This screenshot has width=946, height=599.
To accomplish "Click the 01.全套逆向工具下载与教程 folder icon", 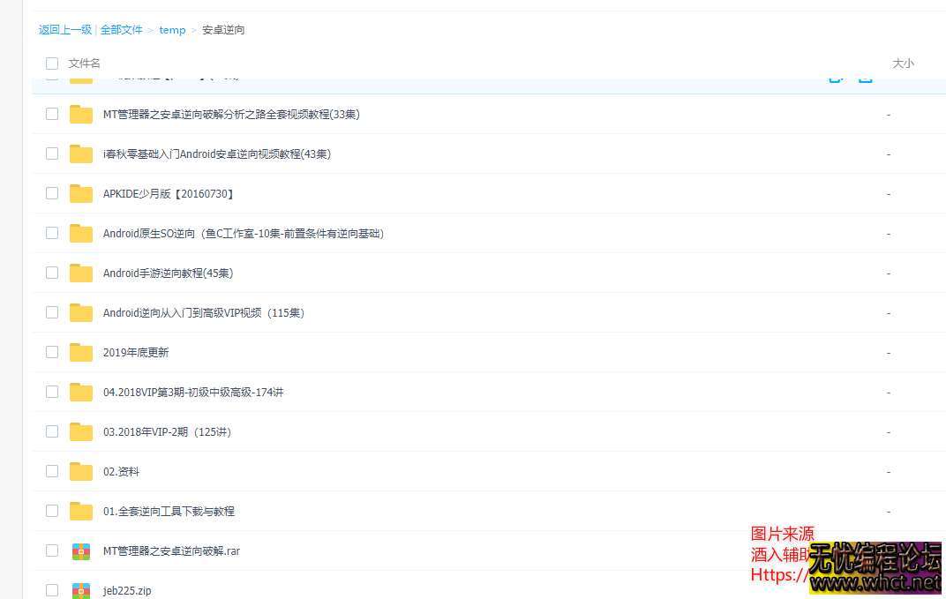I will [x=80, y=511].
